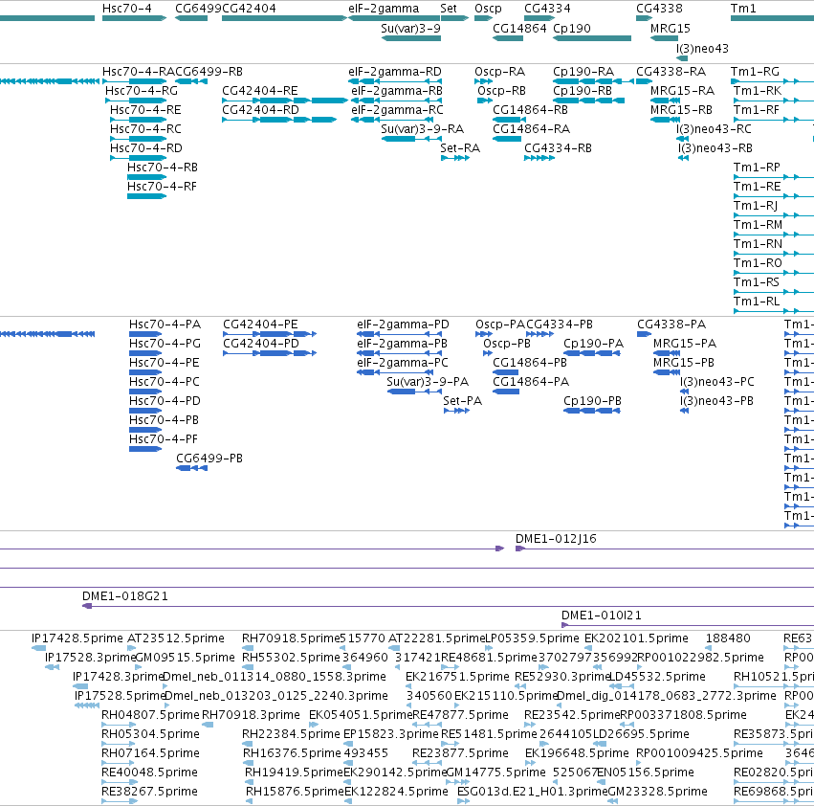
Task: Select protein l(3)neo43-PB
Action: [x=716, y=401]
